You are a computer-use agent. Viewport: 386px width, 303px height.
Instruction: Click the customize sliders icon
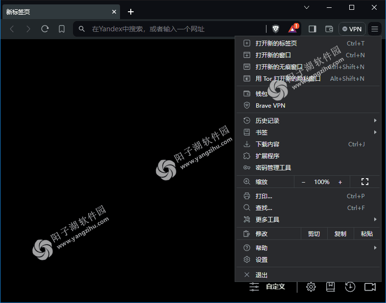(254, 287)
